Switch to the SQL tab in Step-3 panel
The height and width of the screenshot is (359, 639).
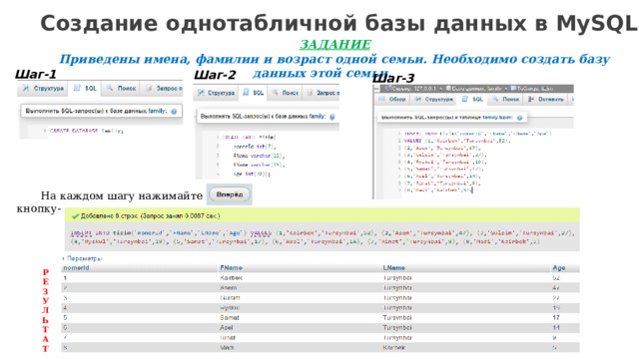472,100
